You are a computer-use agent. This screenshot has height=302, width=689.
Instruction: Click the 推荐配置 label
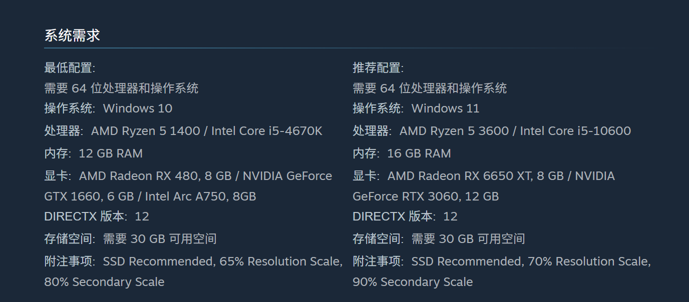pos(378,67)
